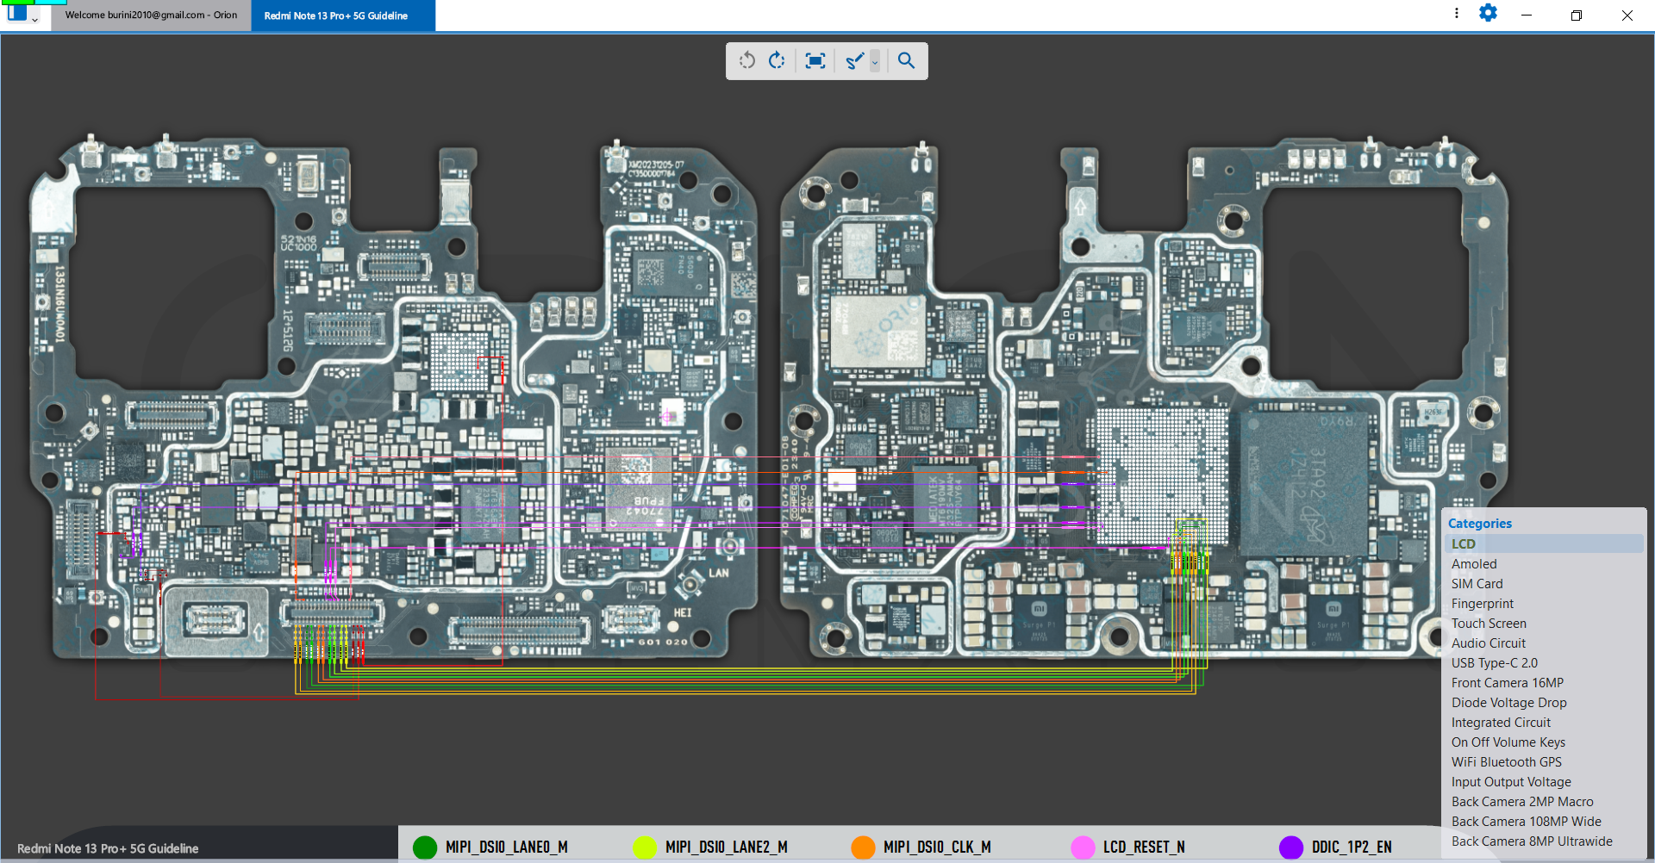This screenshot has width=1655, height=863.
Task: Rotate the board view clockwise
Action: pyautogui.click(x=777, y=60)
